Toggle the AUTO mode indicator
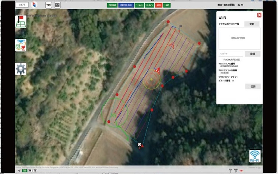The image size is (278, 174). pos(158,6)
